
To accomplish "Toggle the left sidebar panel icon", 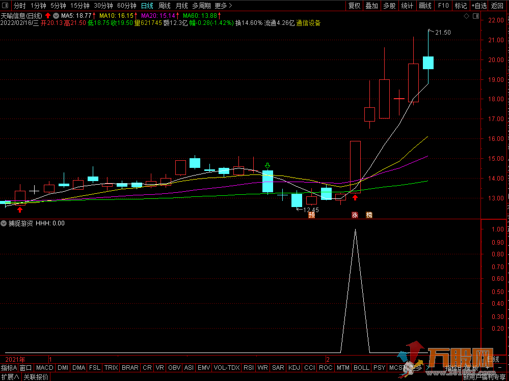I will pyautogui.click(x=6, y=6).
